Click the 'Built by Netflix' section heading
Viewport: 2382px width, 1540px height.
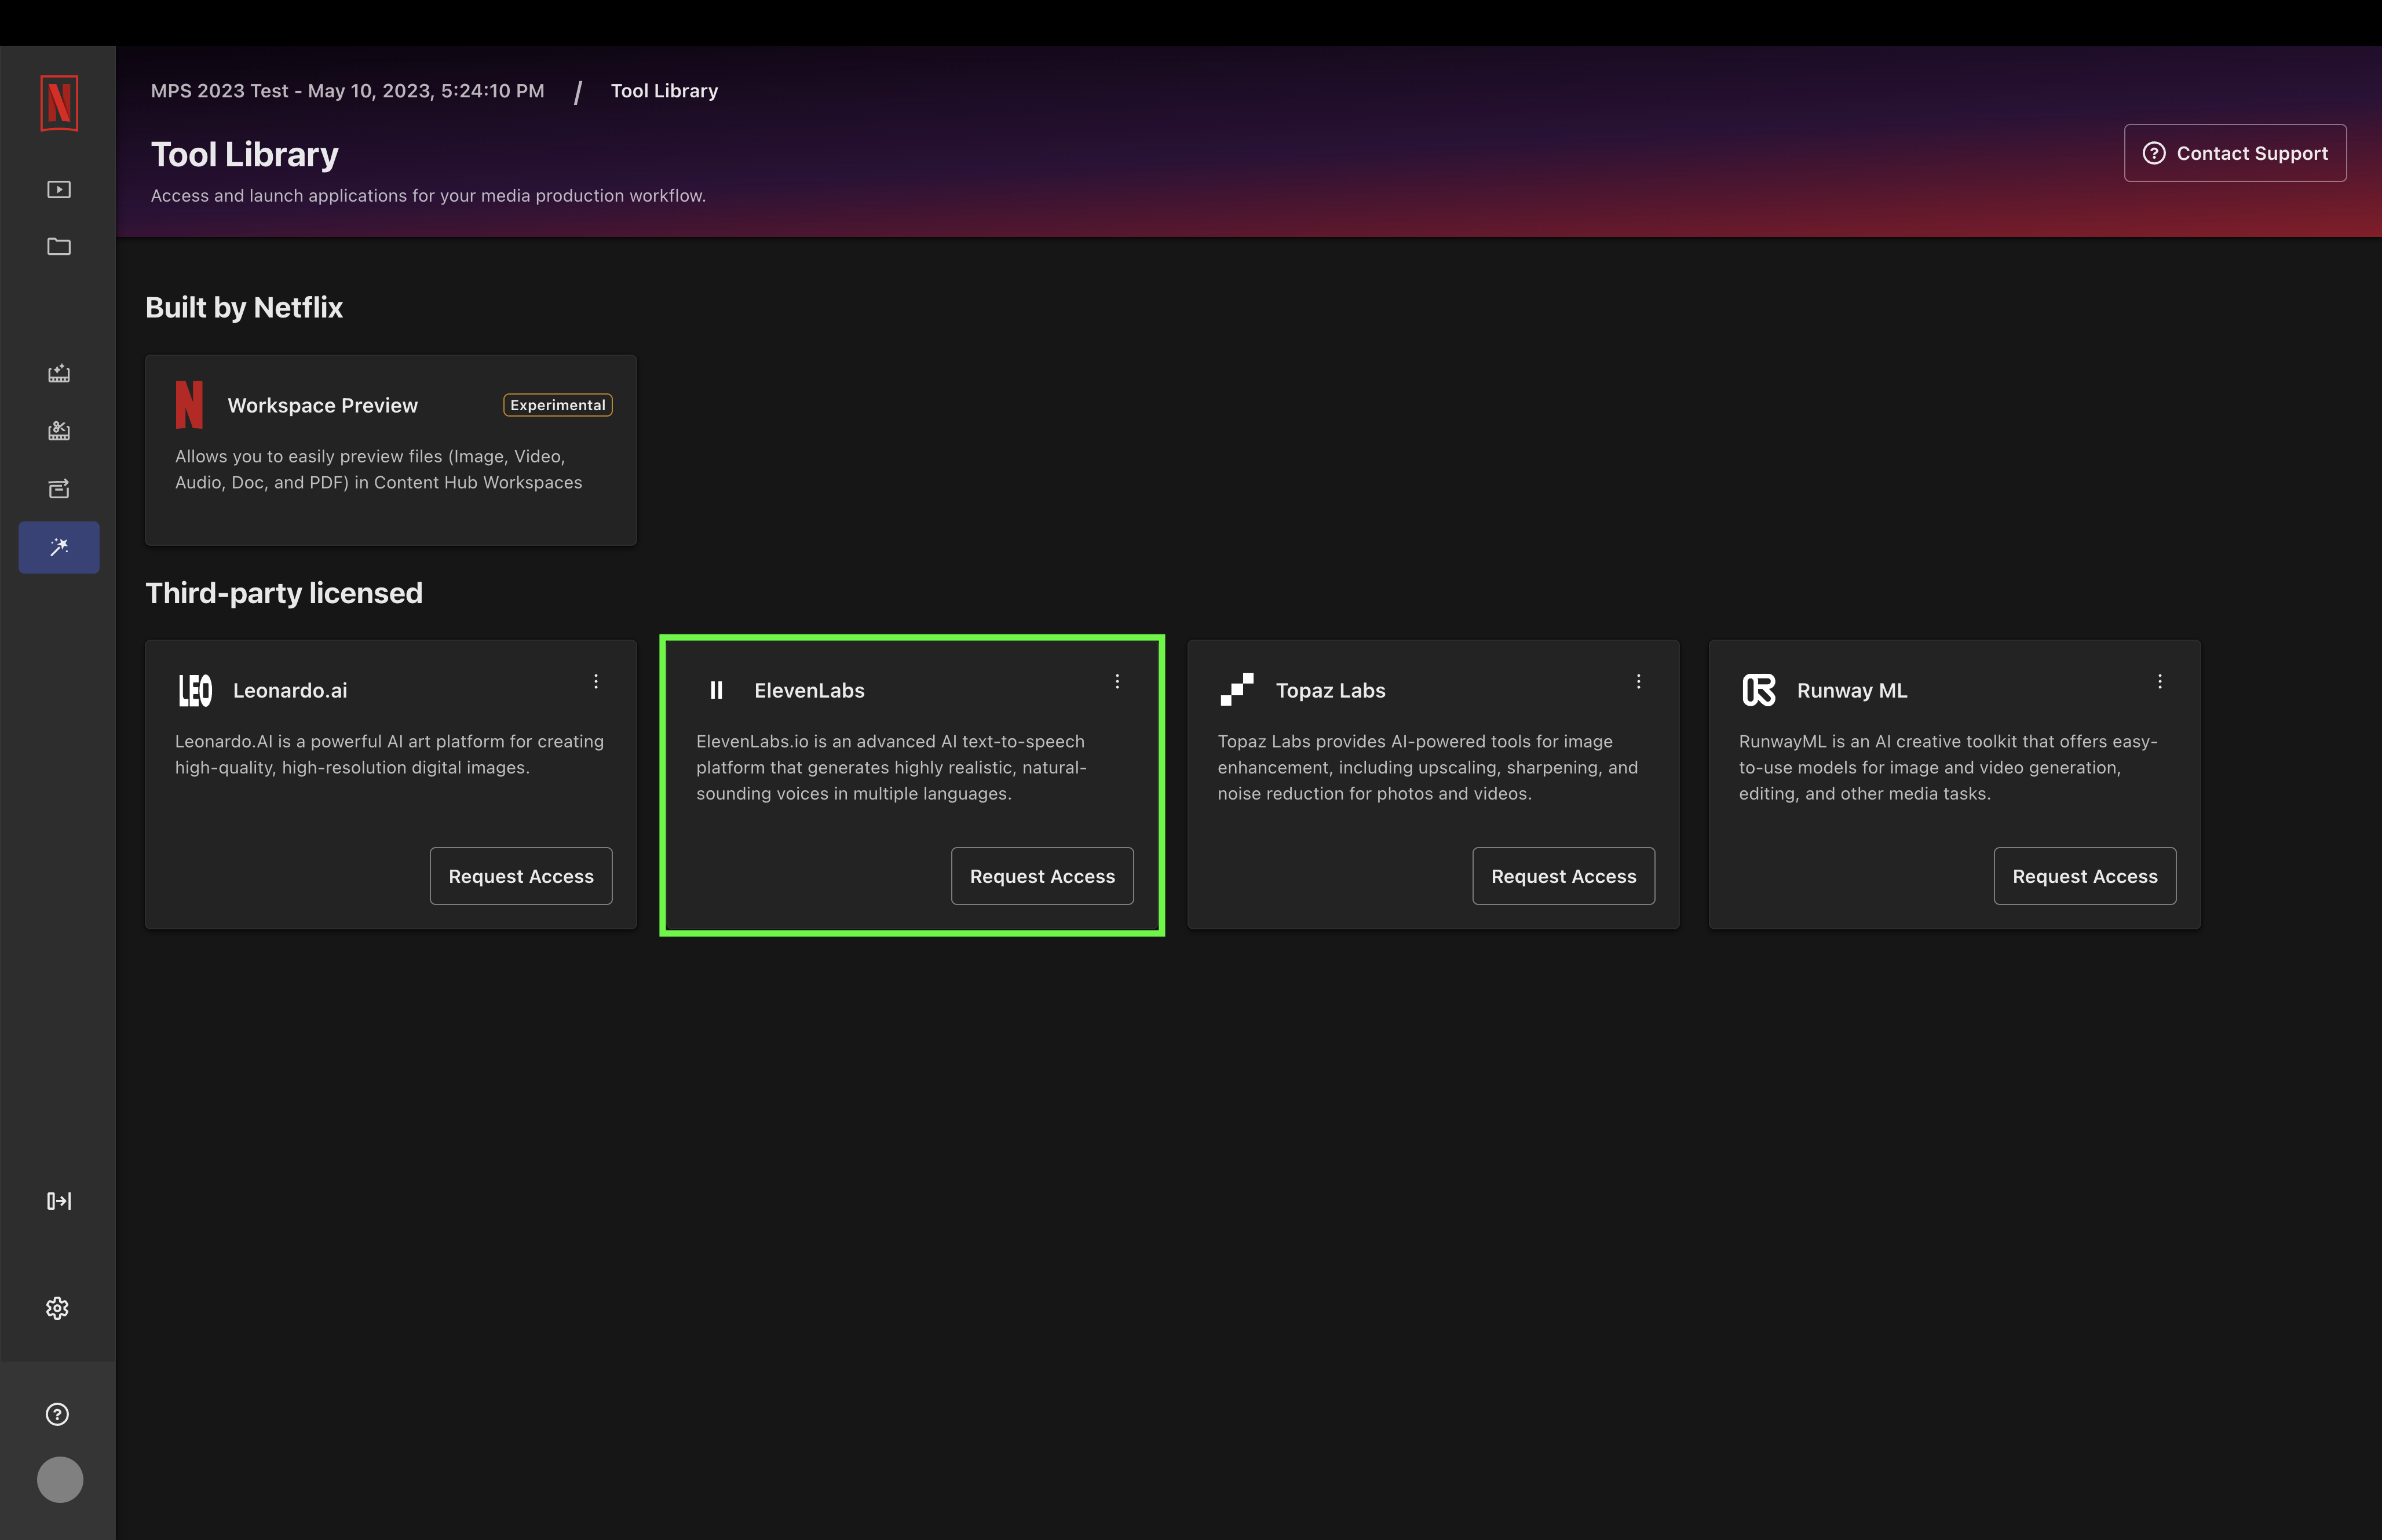(x=244, y=307)
